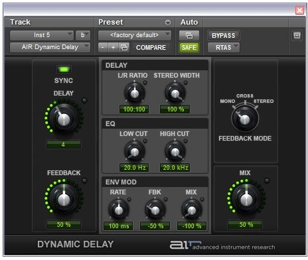Close the plug-in window
The width and height of the screenshot is (308, 260).
(x=299, y=10)
